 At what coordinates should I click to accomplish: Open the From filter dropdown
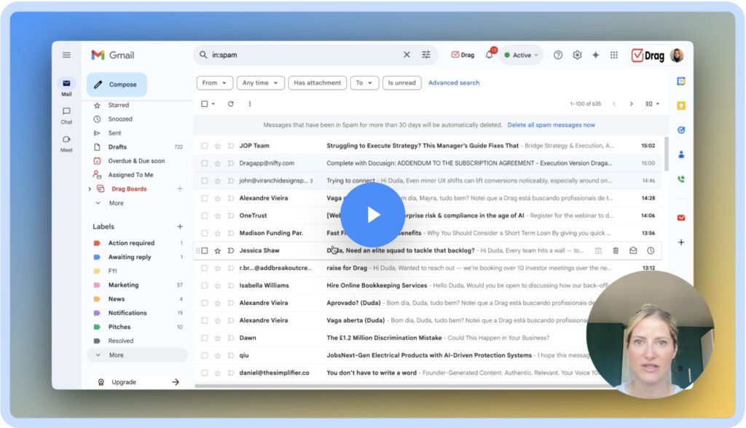215,83
